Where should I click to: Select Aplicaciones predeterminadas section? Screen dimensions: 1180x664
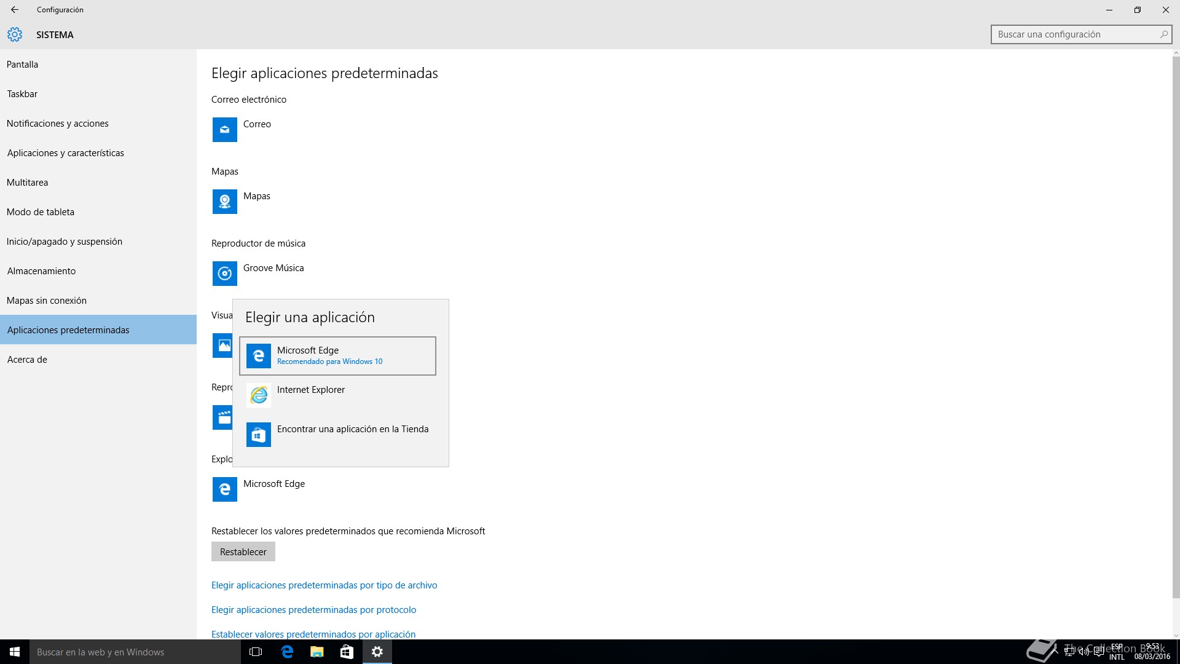click(x=98, y=330)
